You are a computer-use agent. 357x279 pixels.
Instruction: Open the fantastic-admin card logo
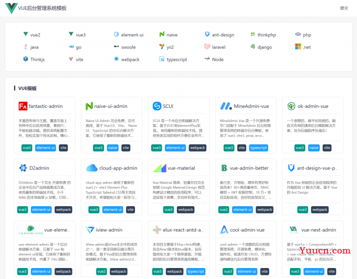coord(23,106)
